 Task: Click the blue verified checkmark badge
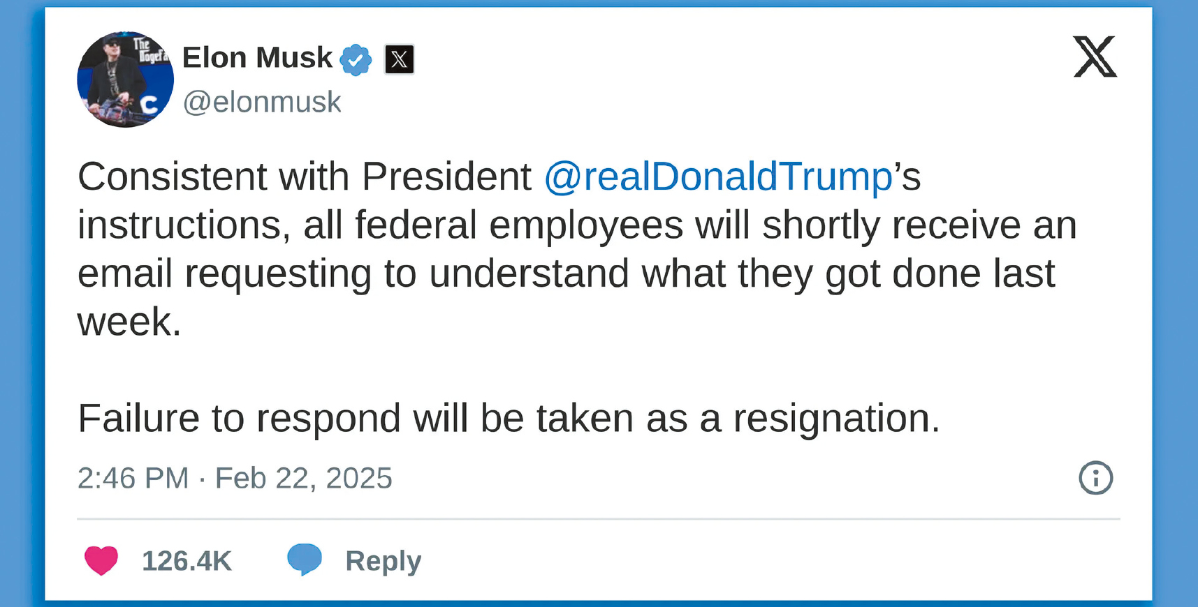356,59
